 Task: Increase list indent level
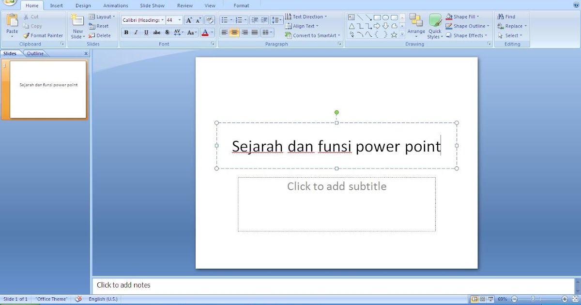point(264,20)
